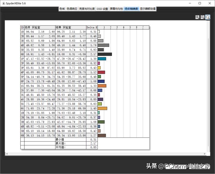
Task: Click the white 1E color bar
Action: (x=99, y=32)
